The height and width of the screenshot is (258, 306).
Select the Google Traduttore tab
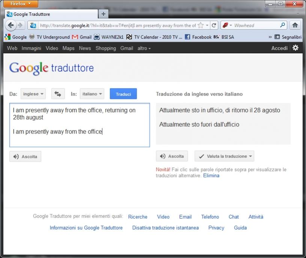[x=51, y=14]
